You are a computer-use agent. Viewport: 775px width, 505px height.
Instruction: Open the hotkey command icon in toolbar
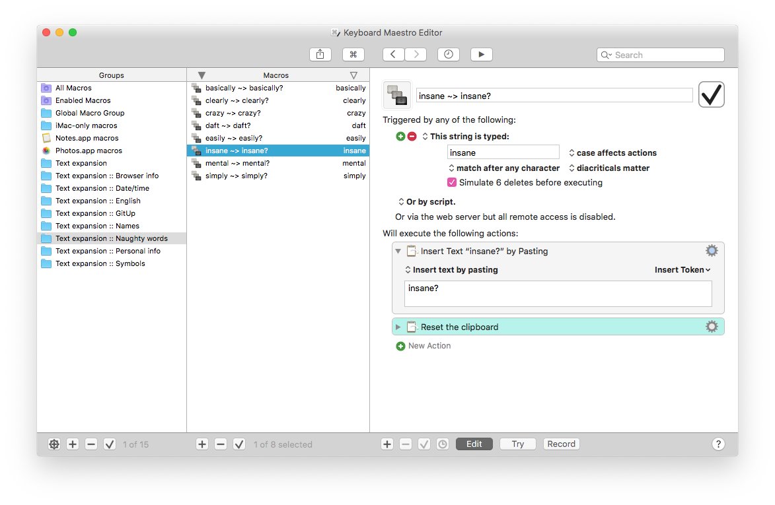click(x=353, y=54)
